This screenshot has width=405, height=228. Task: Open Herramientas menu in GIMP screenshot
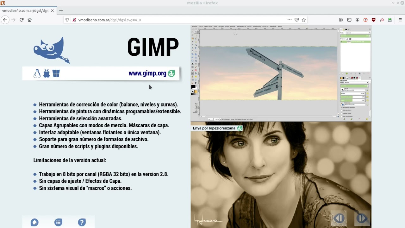click(x=241, y=27)
